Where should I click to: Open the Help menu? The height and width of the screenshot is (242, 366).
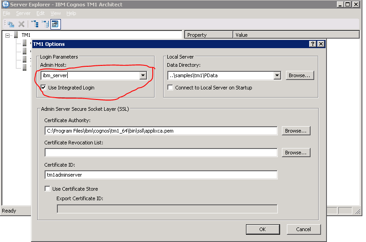pyautogui.click(x=71, y=13)
